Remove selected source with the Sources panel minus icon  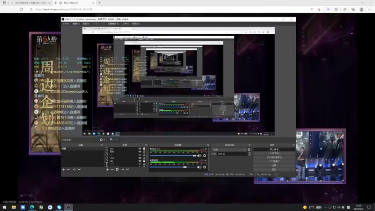[112, 169]
